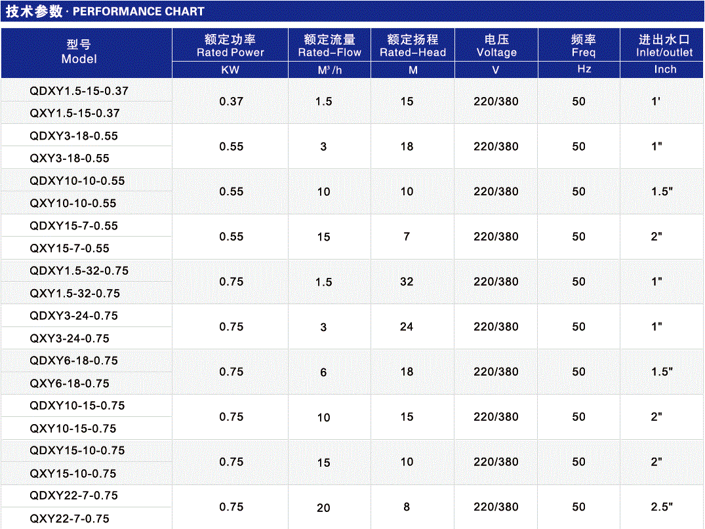The image size is (705, 529).
Task: Select model QDXY6-18-0.75
Action: click(73, 361)
